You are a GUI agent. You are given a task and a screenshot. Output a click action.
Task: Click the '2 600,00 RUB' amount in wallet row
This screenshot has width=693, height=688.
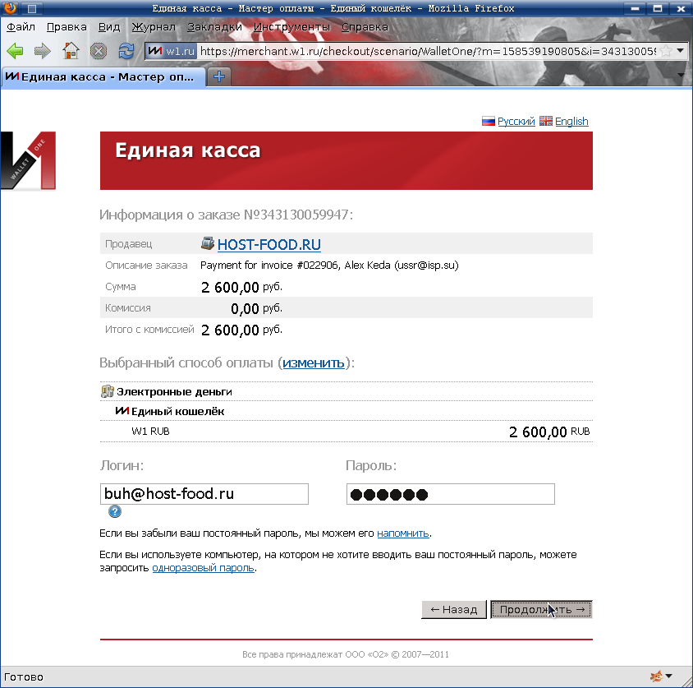click(x=549, y=432)
